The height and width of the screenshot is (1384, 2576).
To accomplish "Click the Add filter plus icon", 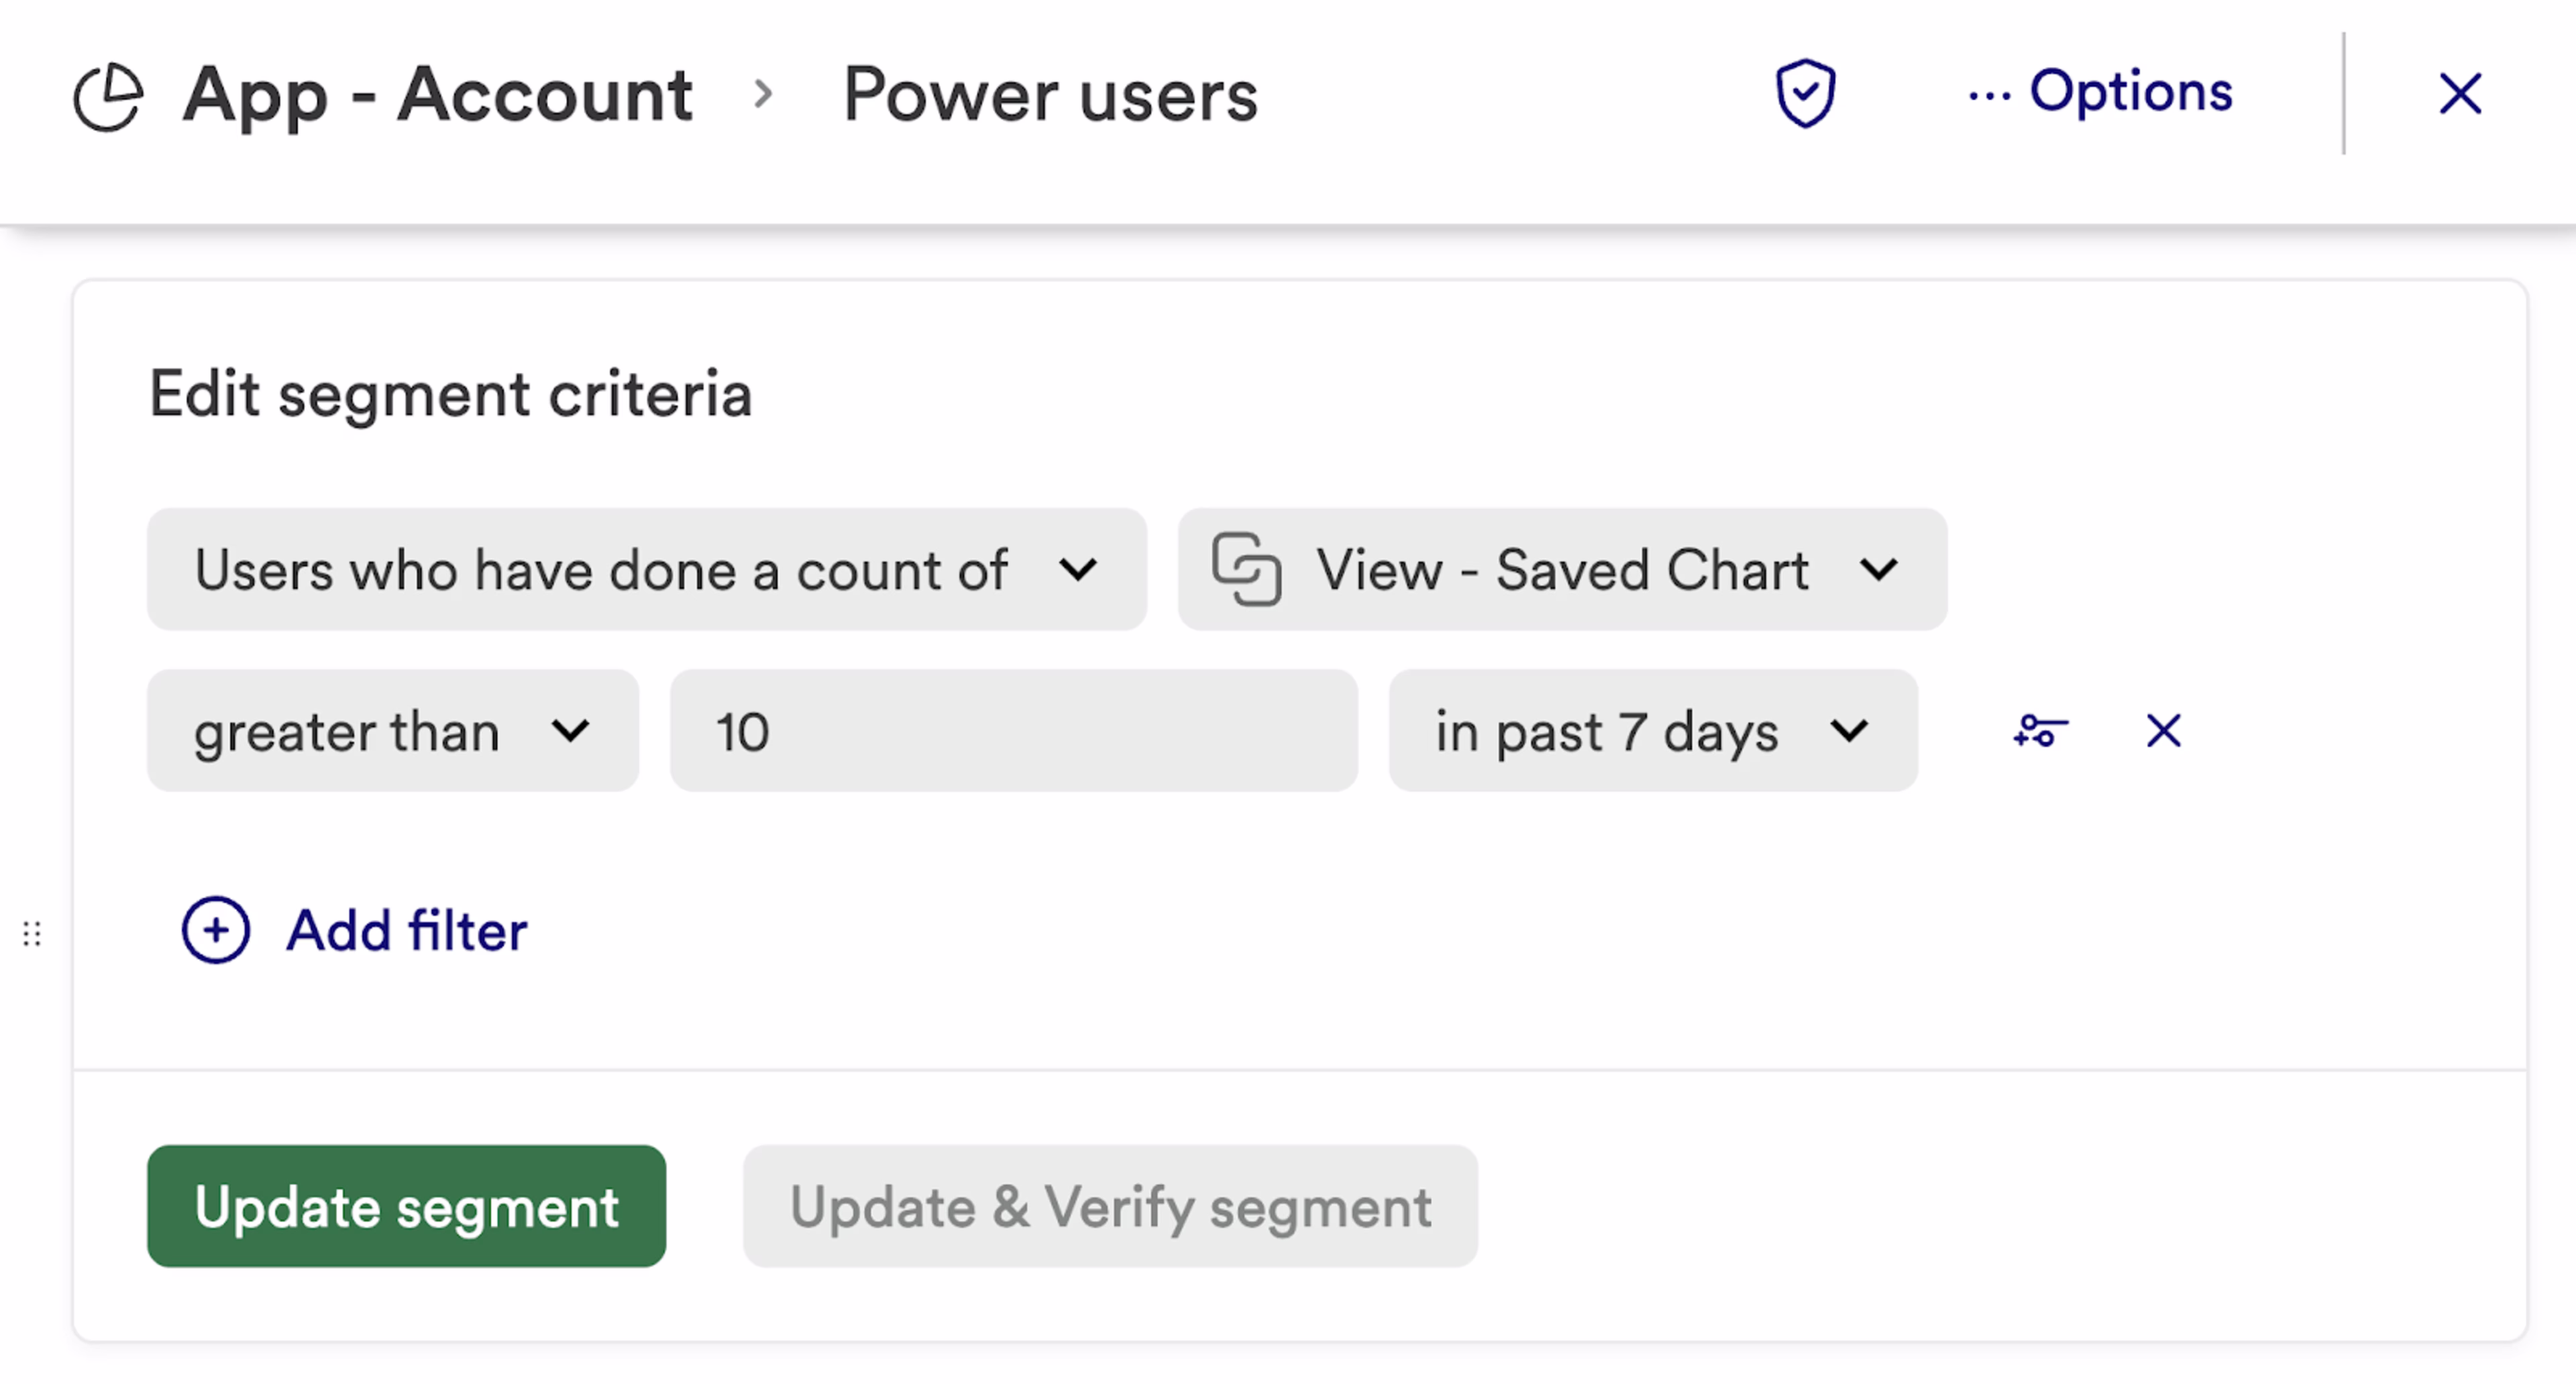I will tap(216, 930).
